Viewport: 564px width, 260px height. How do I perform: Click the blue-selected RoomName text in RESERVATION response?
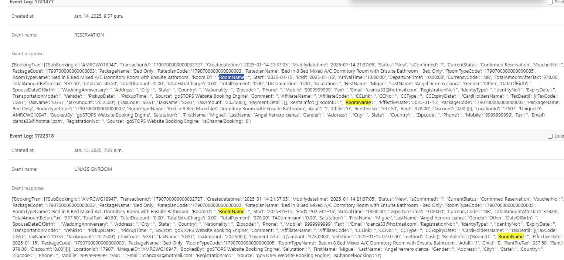(231, 77)
